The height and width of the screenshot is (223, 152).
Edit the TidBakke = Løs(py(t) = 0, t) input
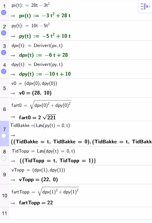(40, 125)
